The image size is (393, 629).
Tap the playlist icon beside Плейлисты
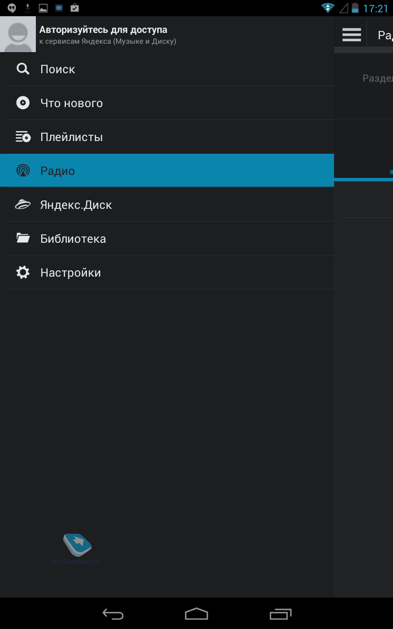[x=23, y=137]
